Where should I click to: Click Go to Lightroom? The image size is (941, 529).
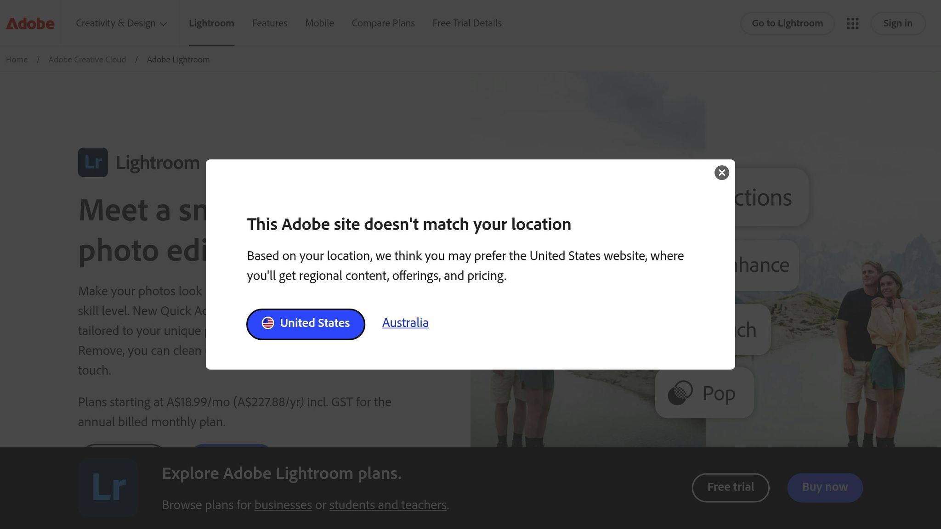[x=787, y=23]
